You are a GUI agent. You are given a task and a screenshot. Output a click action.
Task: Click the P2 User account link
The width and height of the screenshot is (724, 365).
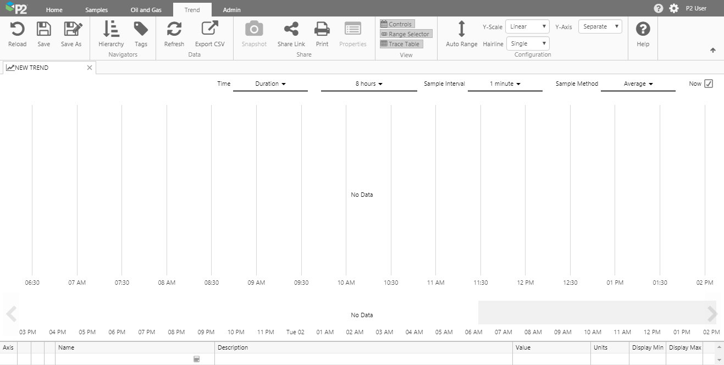click(x=696, y=9)
